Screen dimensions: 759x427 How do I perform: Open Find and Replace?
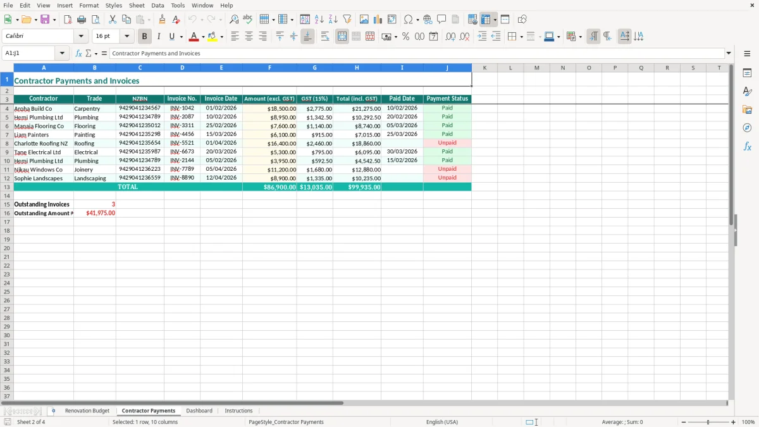(x=234, y=20)
